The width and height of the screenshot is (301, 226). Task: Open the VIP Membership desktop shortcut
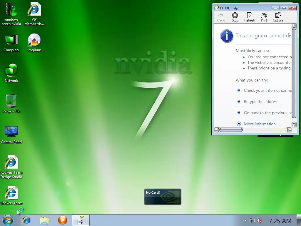[34, 14]
